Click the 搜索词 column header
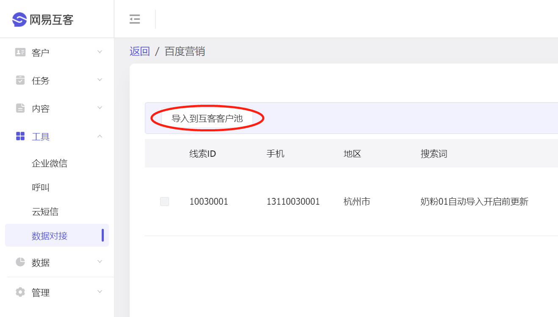Screen dimensions: 558x317 (x=434, y=153)
